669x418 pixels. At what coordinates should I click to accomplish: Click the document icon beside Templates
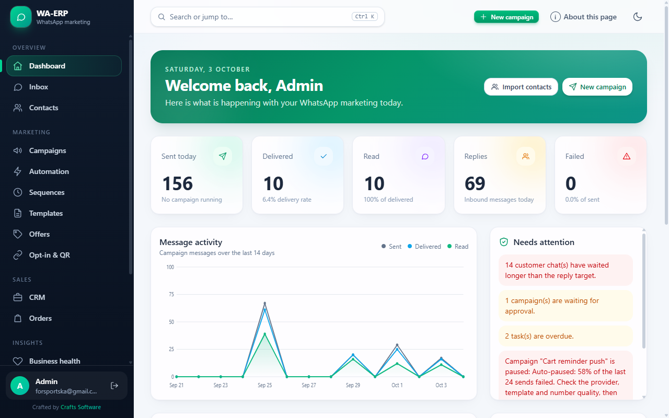(x=18, y=213)
